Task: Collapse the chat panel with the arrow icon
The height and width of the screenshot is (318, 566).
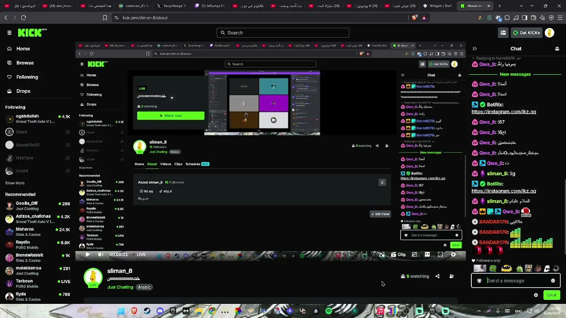Action: [474, 49]
